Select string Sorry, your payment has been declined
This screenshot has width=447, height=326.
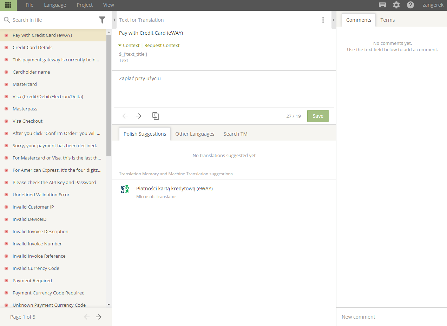point(53,145)
